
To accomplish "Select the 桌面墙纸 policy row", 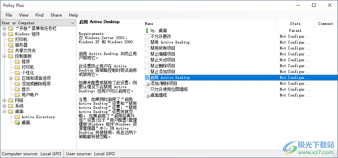I will pyautogui.click(x=241, y=95).
